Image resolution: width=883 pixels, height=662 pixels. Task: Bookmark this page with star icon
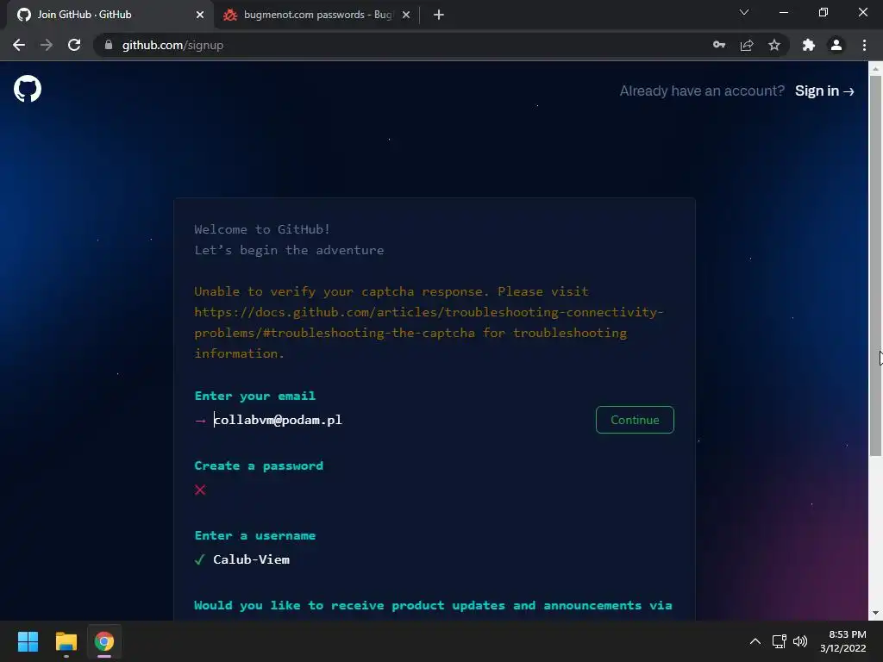[x=774, y=45]
